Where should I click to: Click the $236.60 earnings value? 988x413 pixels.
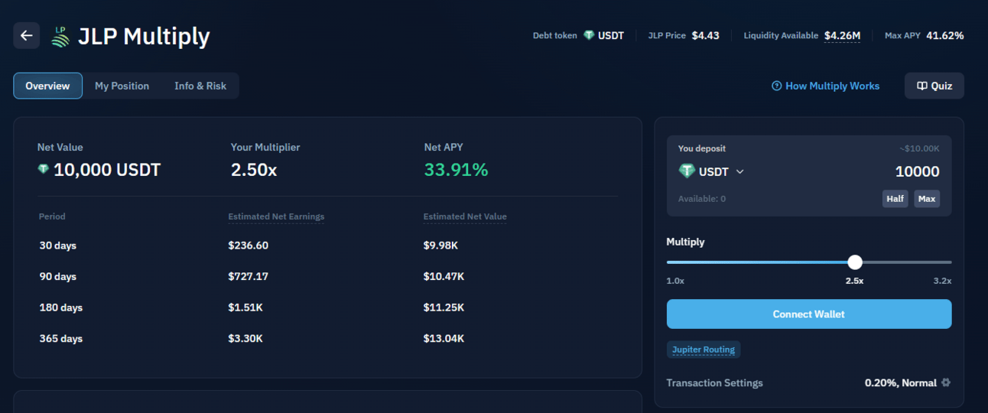point(249,246)
